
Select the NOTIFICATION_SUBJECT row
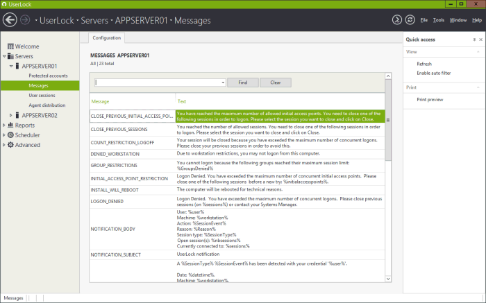pyautogui.click(x=237, y=254)
